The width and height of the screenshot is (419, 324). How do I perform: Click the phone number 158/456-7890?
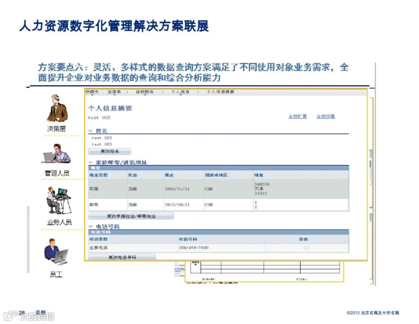194,248
